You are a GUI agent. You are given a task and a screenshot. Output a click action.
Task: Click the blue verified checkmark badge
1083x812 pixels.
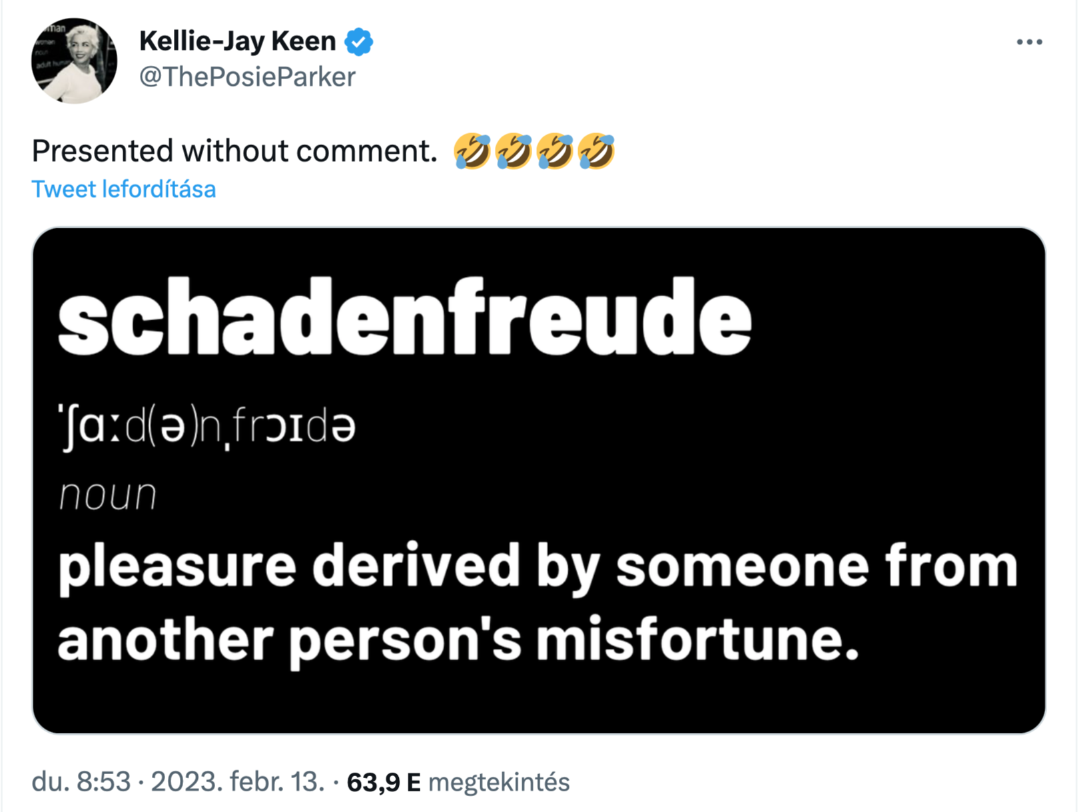tap(359, 42)
